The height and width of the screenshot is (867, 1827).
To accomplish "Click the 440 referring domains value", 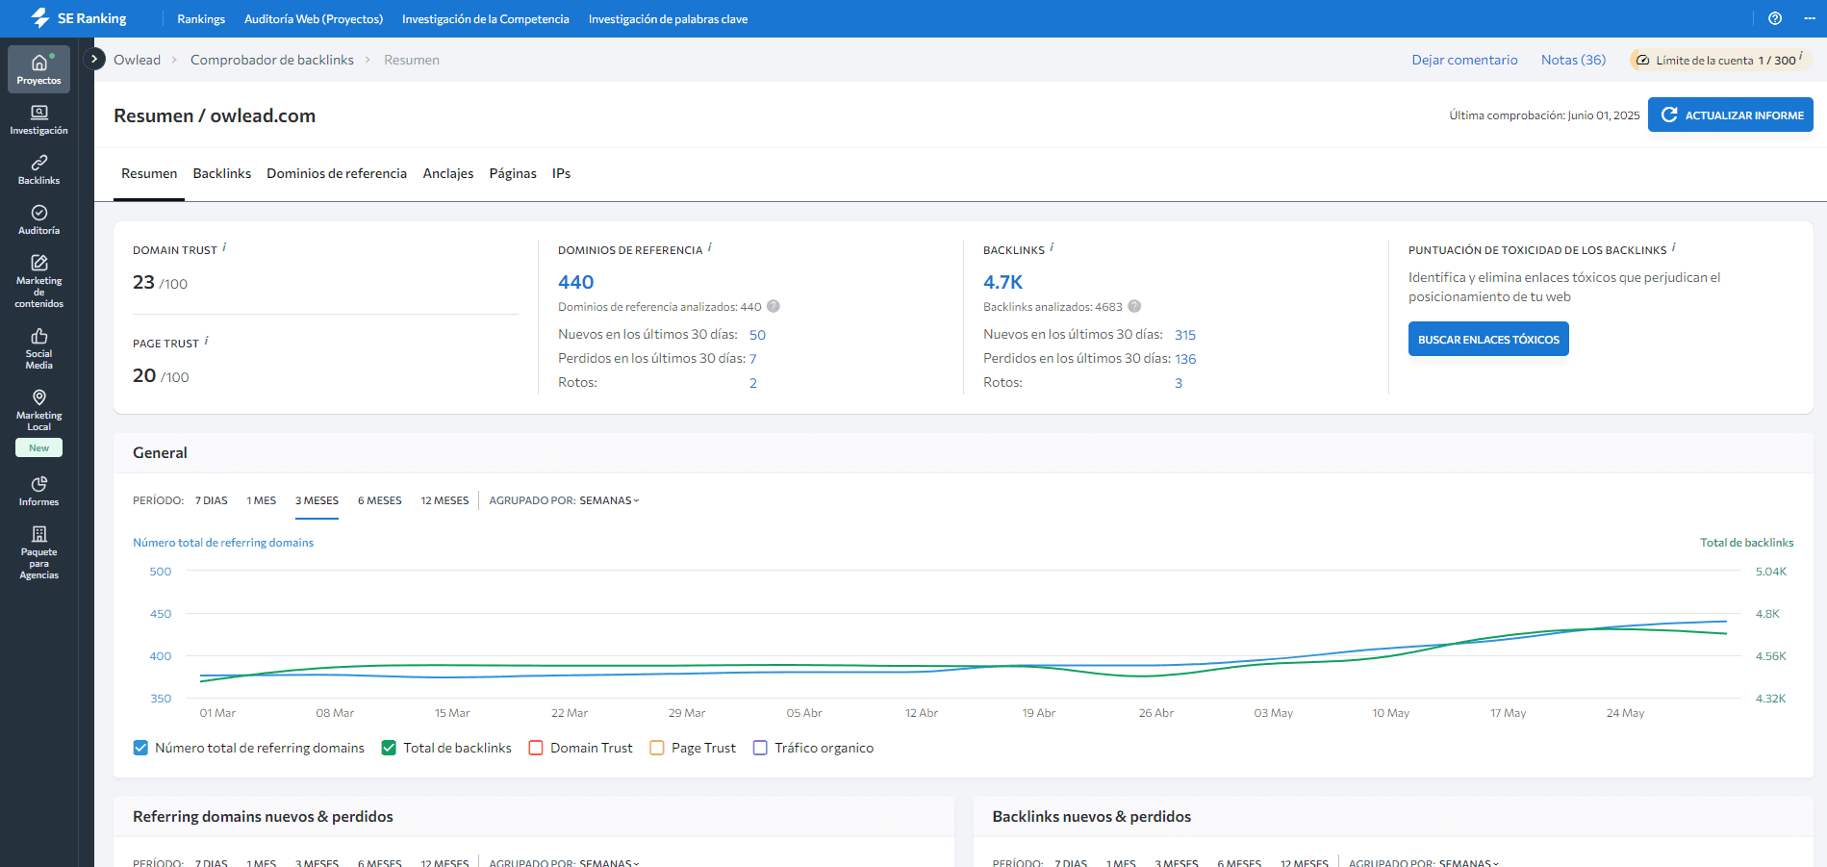I will point(576,282).
